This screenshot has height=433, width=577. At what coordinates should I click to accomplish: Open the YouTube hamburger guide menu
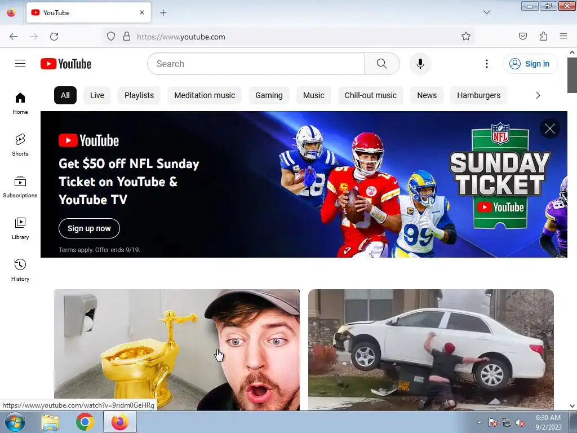20,64
